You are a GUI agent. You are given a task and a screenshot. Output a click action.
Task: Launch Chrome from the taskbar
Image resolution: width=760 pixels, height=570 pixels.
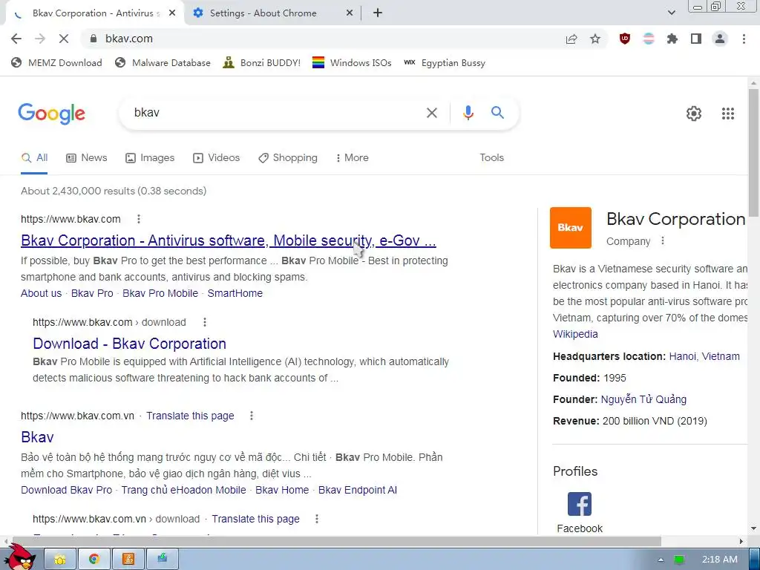pos(94,559)
